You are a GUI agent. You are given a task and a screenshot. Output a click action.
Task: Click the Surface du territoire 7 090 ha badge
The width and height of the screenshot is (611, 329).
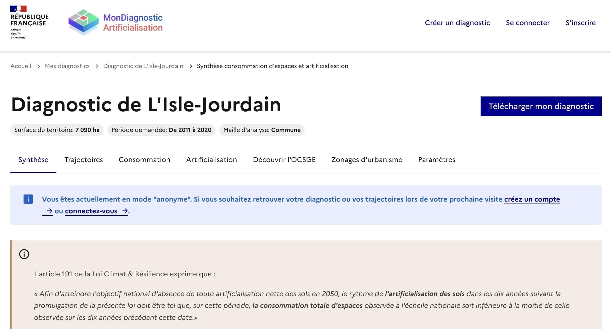[x=57, y=130]
